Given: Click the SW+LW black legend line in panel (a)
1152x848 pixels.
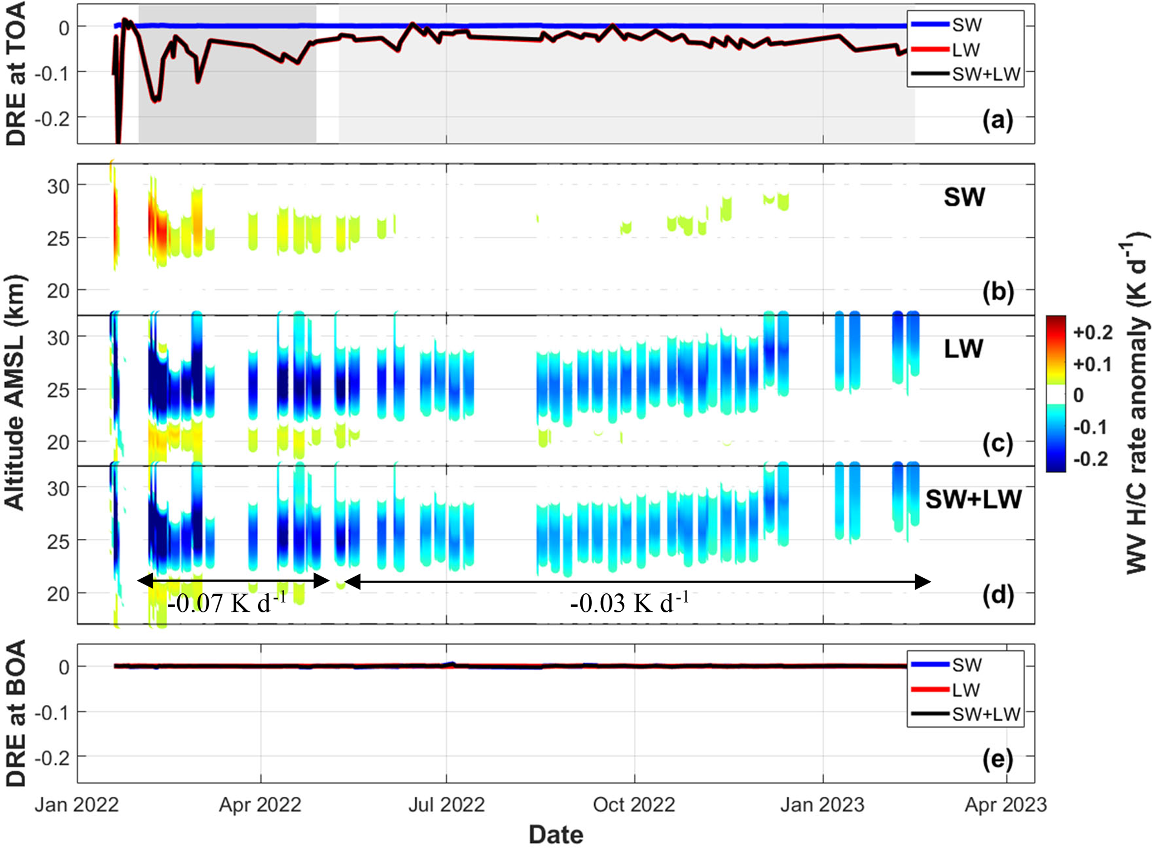Looking at the screenshot, I should pyautogui.click(x=930, y=74).
